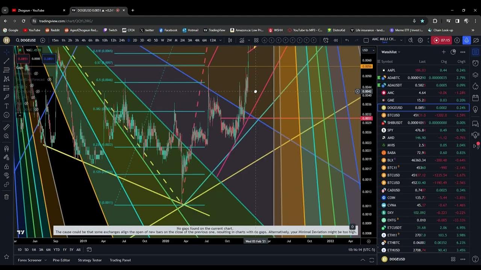Open the Alerts panel clock icon
The height and width of the screenshot is (270, 481).
[x=475, y=63]
